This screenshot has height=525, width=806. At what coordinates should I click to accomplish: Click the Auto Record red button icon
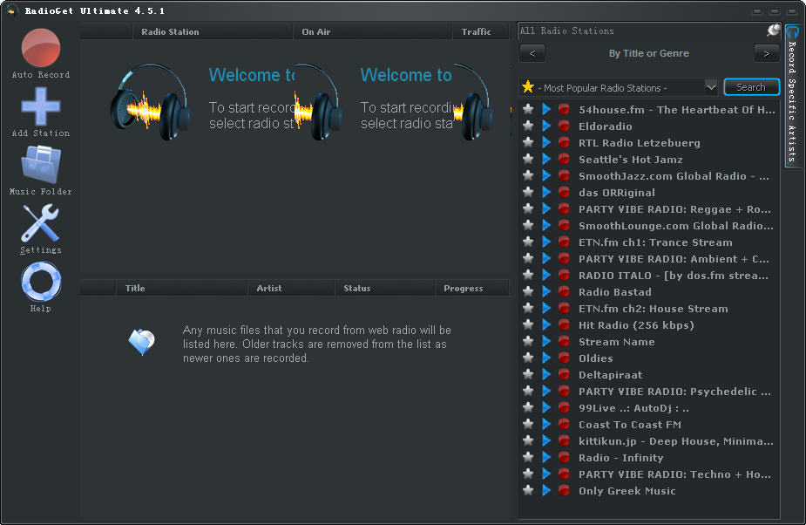(x=41, y=48)
